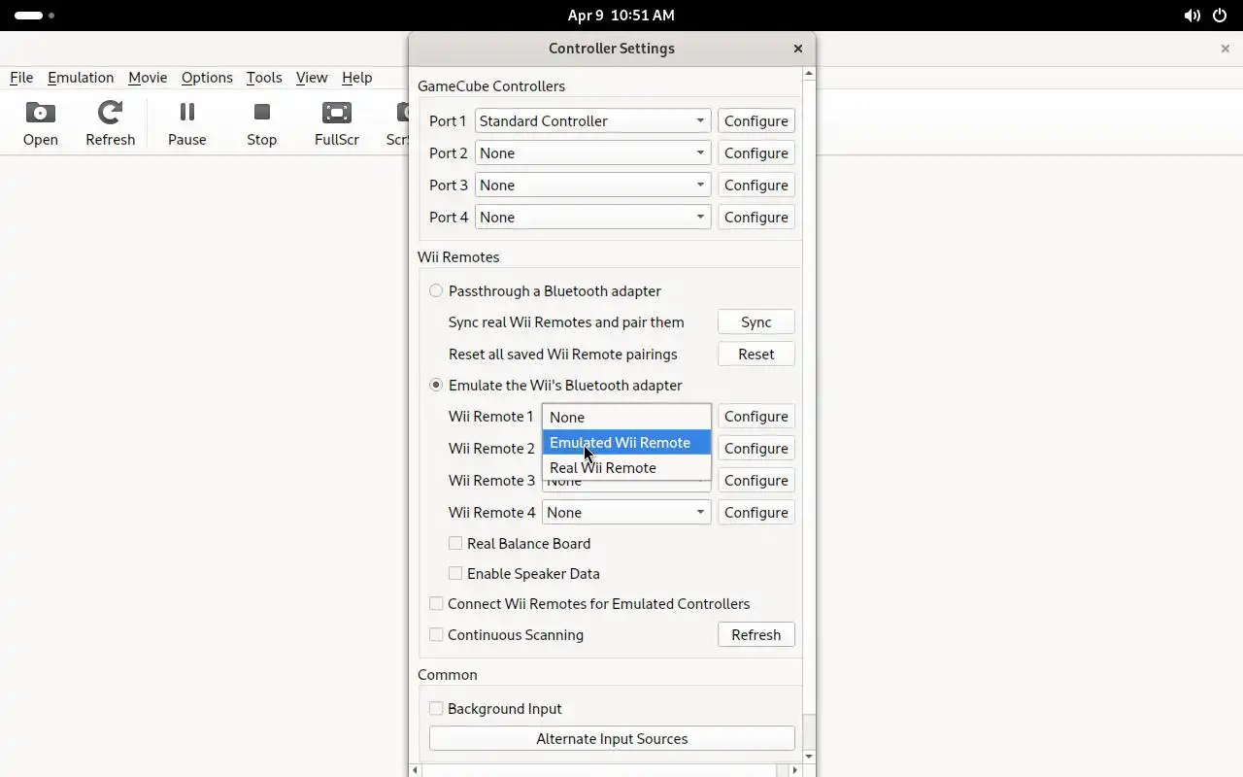Open the Port 2 dropdown

(592, 152)
